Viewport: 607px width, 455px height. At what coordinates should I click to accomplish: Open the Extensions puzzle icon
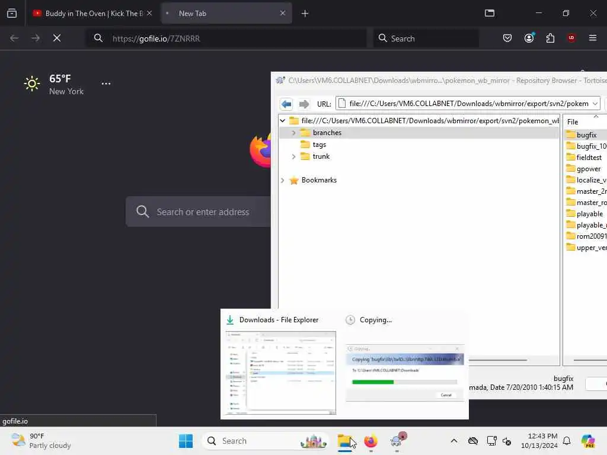click(550, 38)
